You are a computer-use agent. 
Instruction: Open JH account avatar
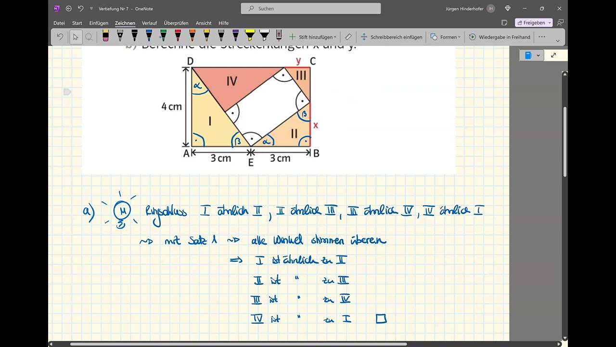tap(491, 9)
